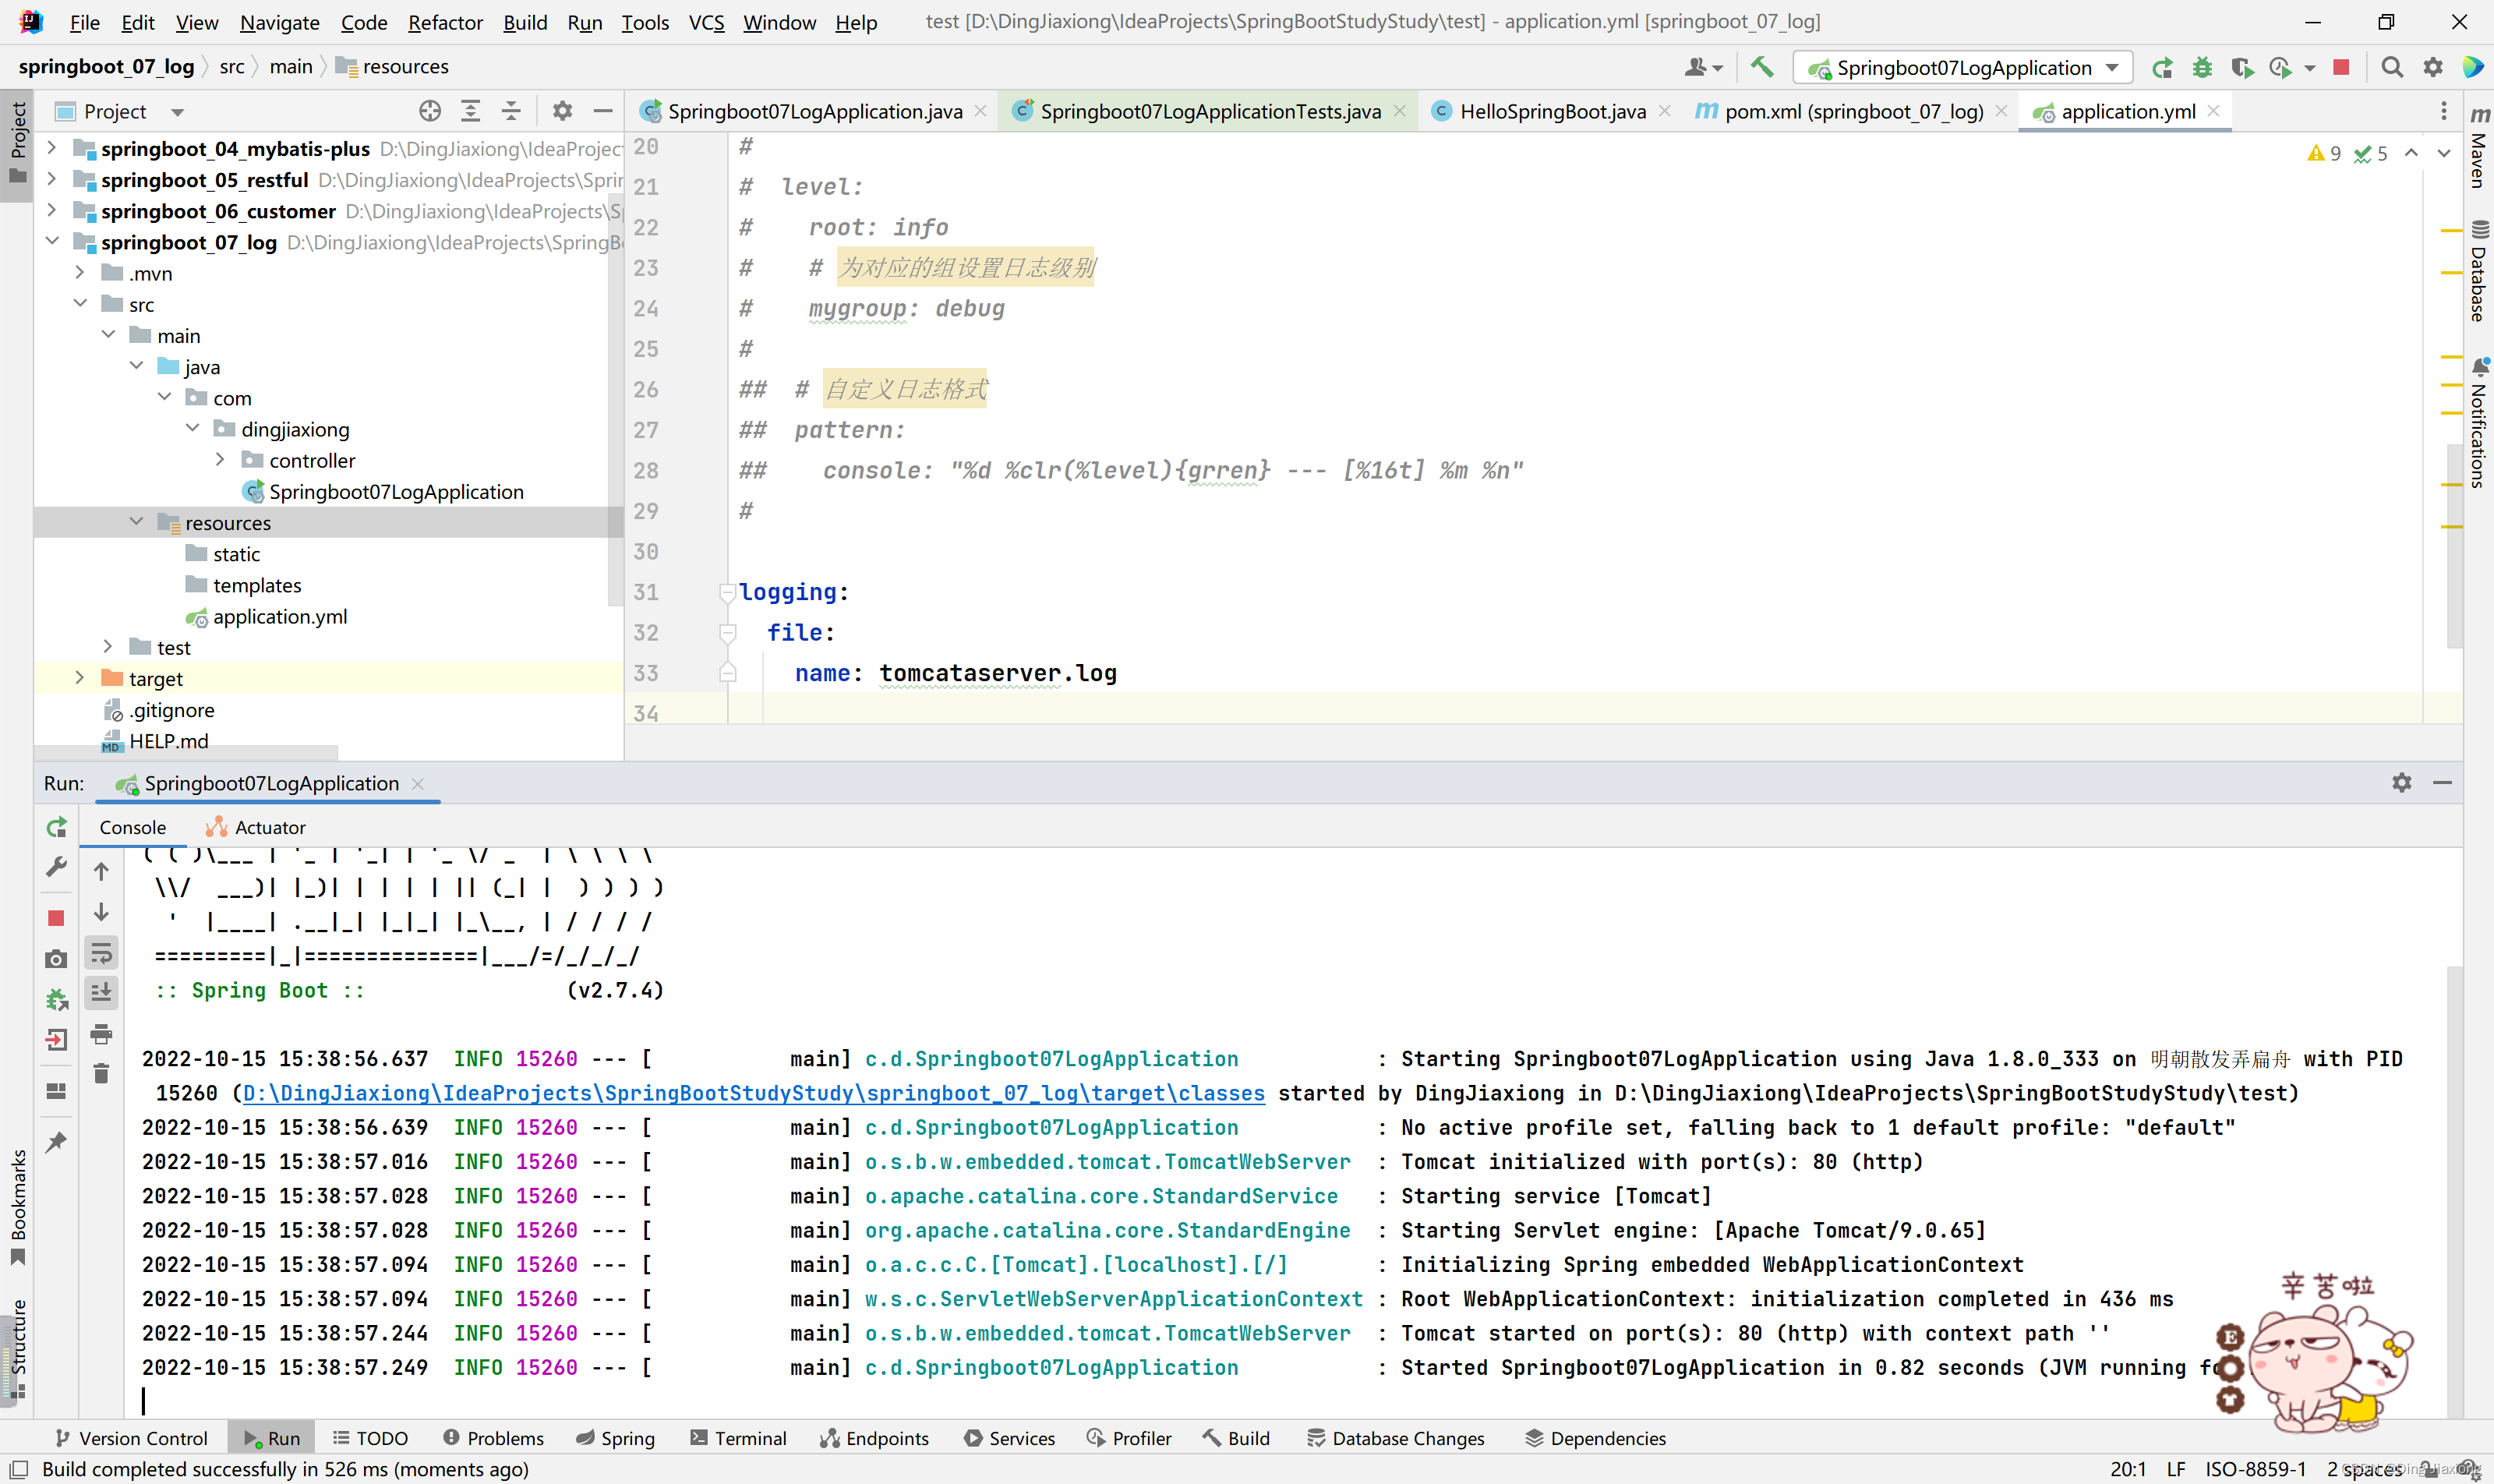Open editor tabs more-options menu
The height and width of the screenshot is (1484, 2494).
click(2444, 111)
